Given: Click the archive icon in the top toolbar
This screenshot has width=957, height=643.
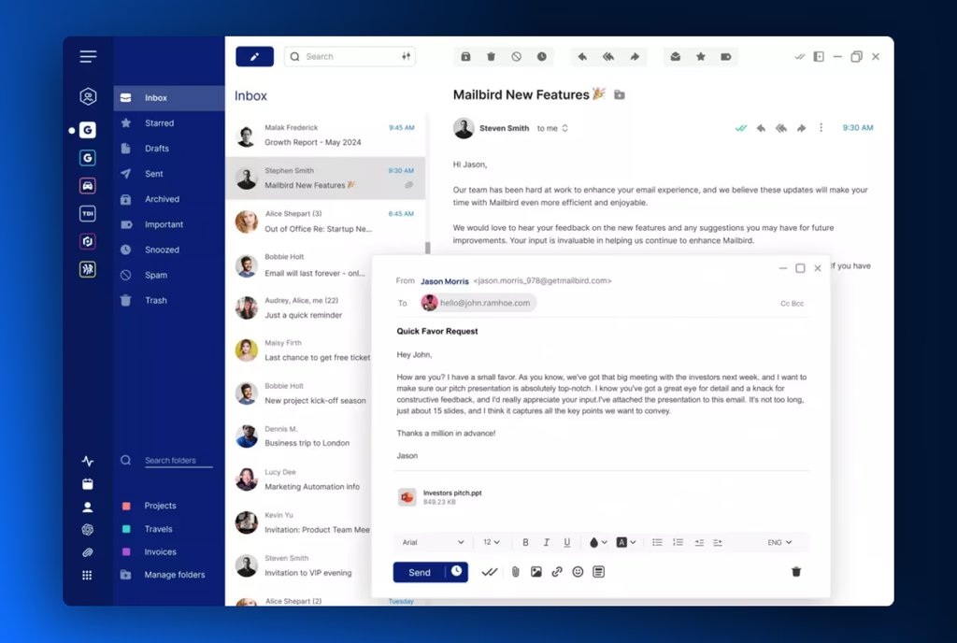Looking at the screenshot, I should [465, 57].
